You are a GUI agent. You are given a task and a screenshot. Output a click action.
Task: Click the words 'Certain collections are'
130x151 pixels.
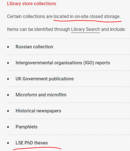(x=30, y=17)
